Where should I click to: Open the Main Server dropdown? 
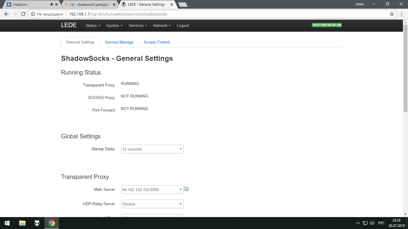(x=152, y=190)
